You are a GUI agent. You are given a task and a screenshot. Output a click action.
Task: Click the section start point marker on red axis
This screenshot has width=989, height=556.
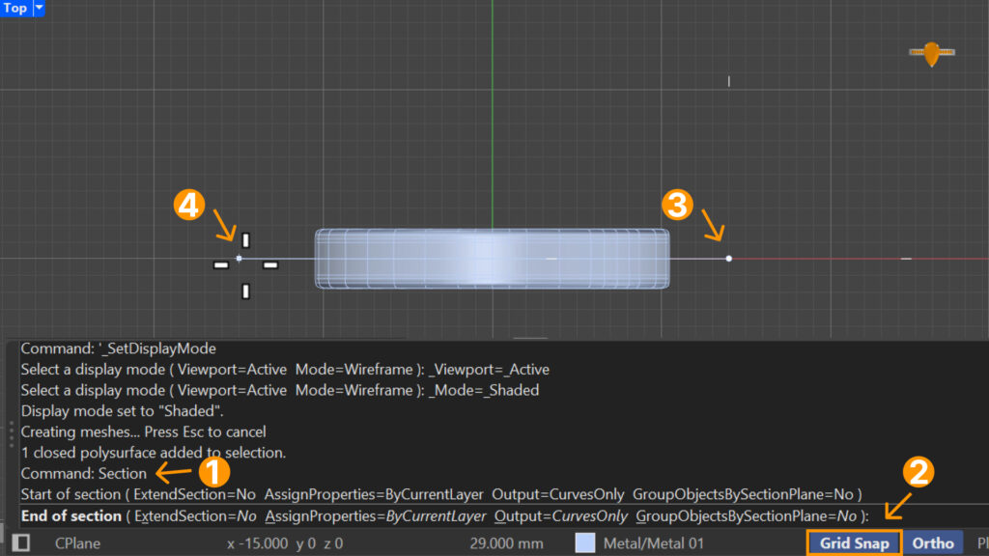click(x=728, y=259)
